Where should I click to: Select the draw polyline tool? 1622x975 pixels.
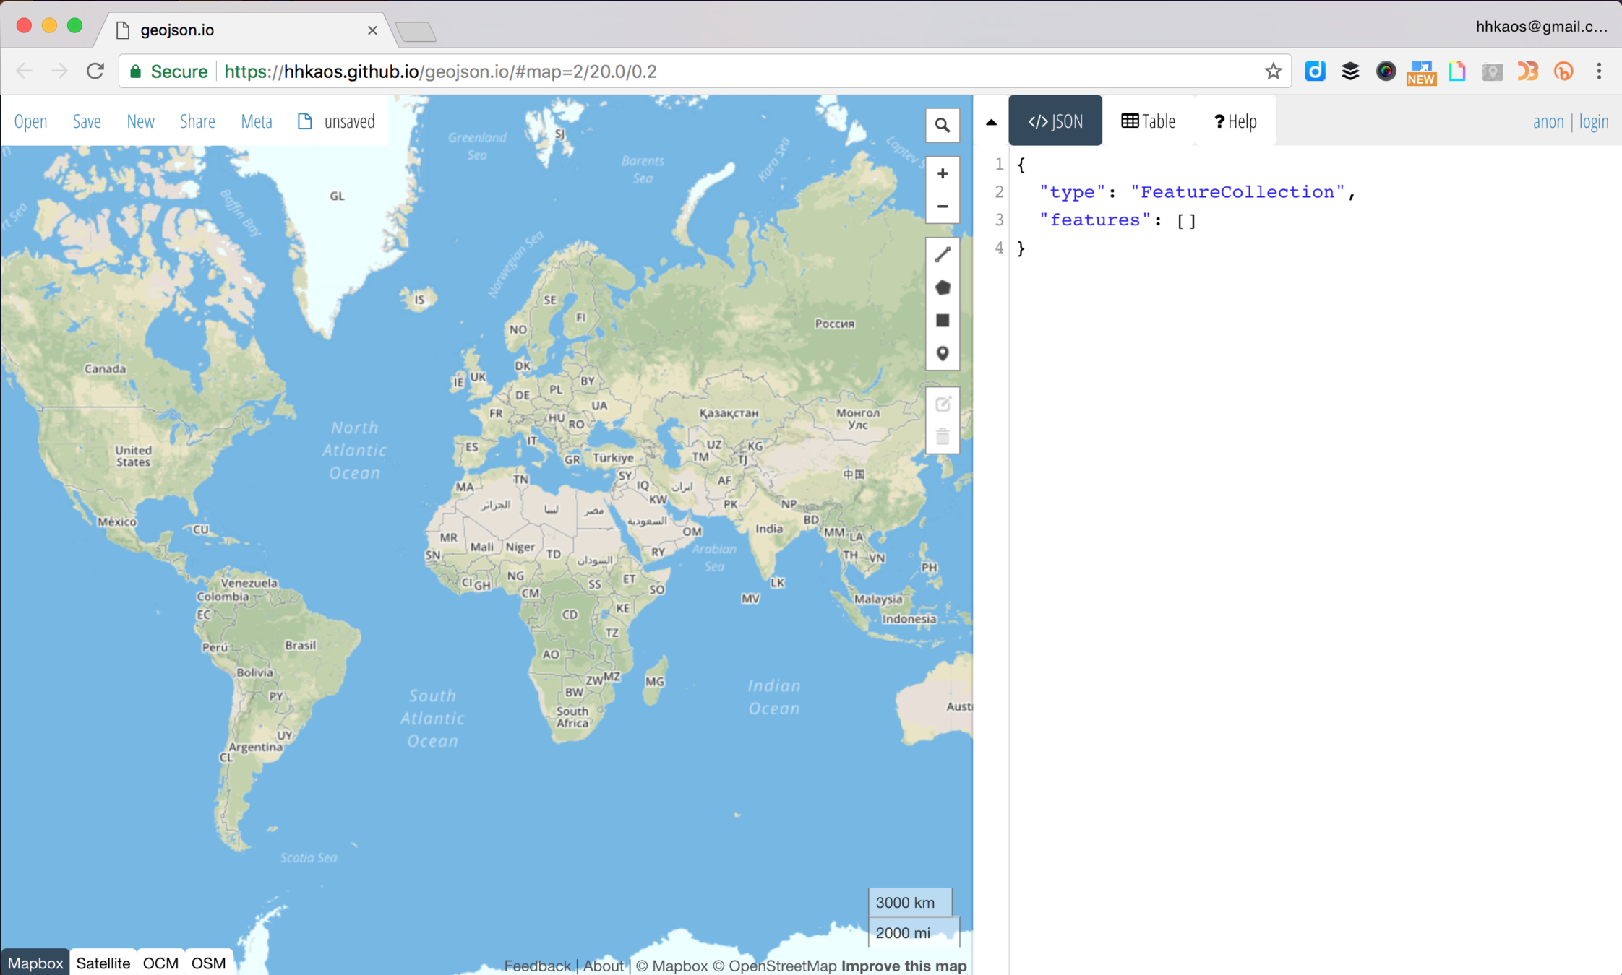click(942, 254)
